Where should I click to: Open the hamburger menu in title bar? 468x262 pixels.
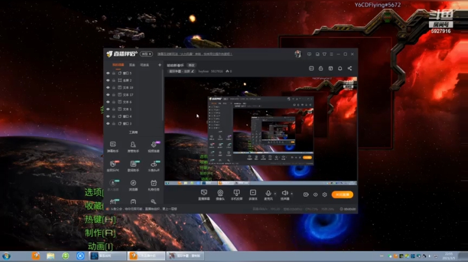click(331, 54)
